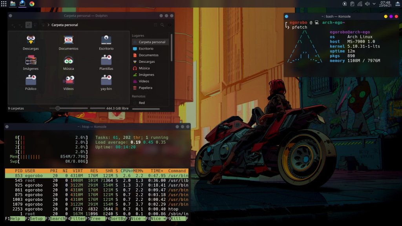Select the icons view mode button
The image size is (402, 226).
(x=28, y=25)
